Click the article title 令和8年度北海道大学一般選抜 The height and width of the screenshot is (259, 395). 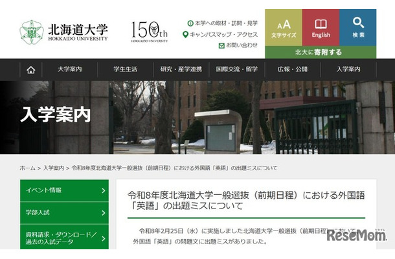tap(246, 201)
